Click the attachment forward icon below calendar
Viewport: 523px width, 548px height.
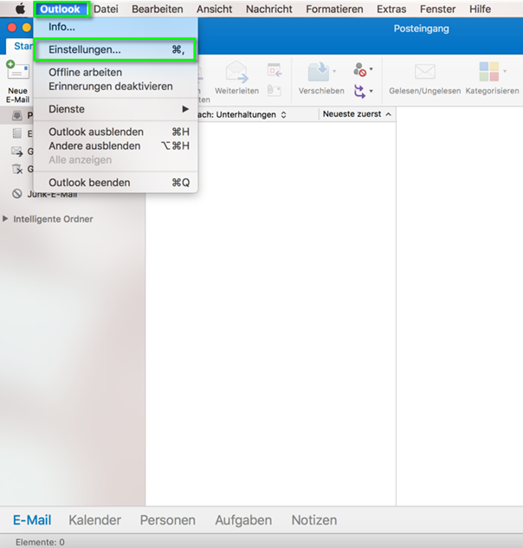(274, 91)
